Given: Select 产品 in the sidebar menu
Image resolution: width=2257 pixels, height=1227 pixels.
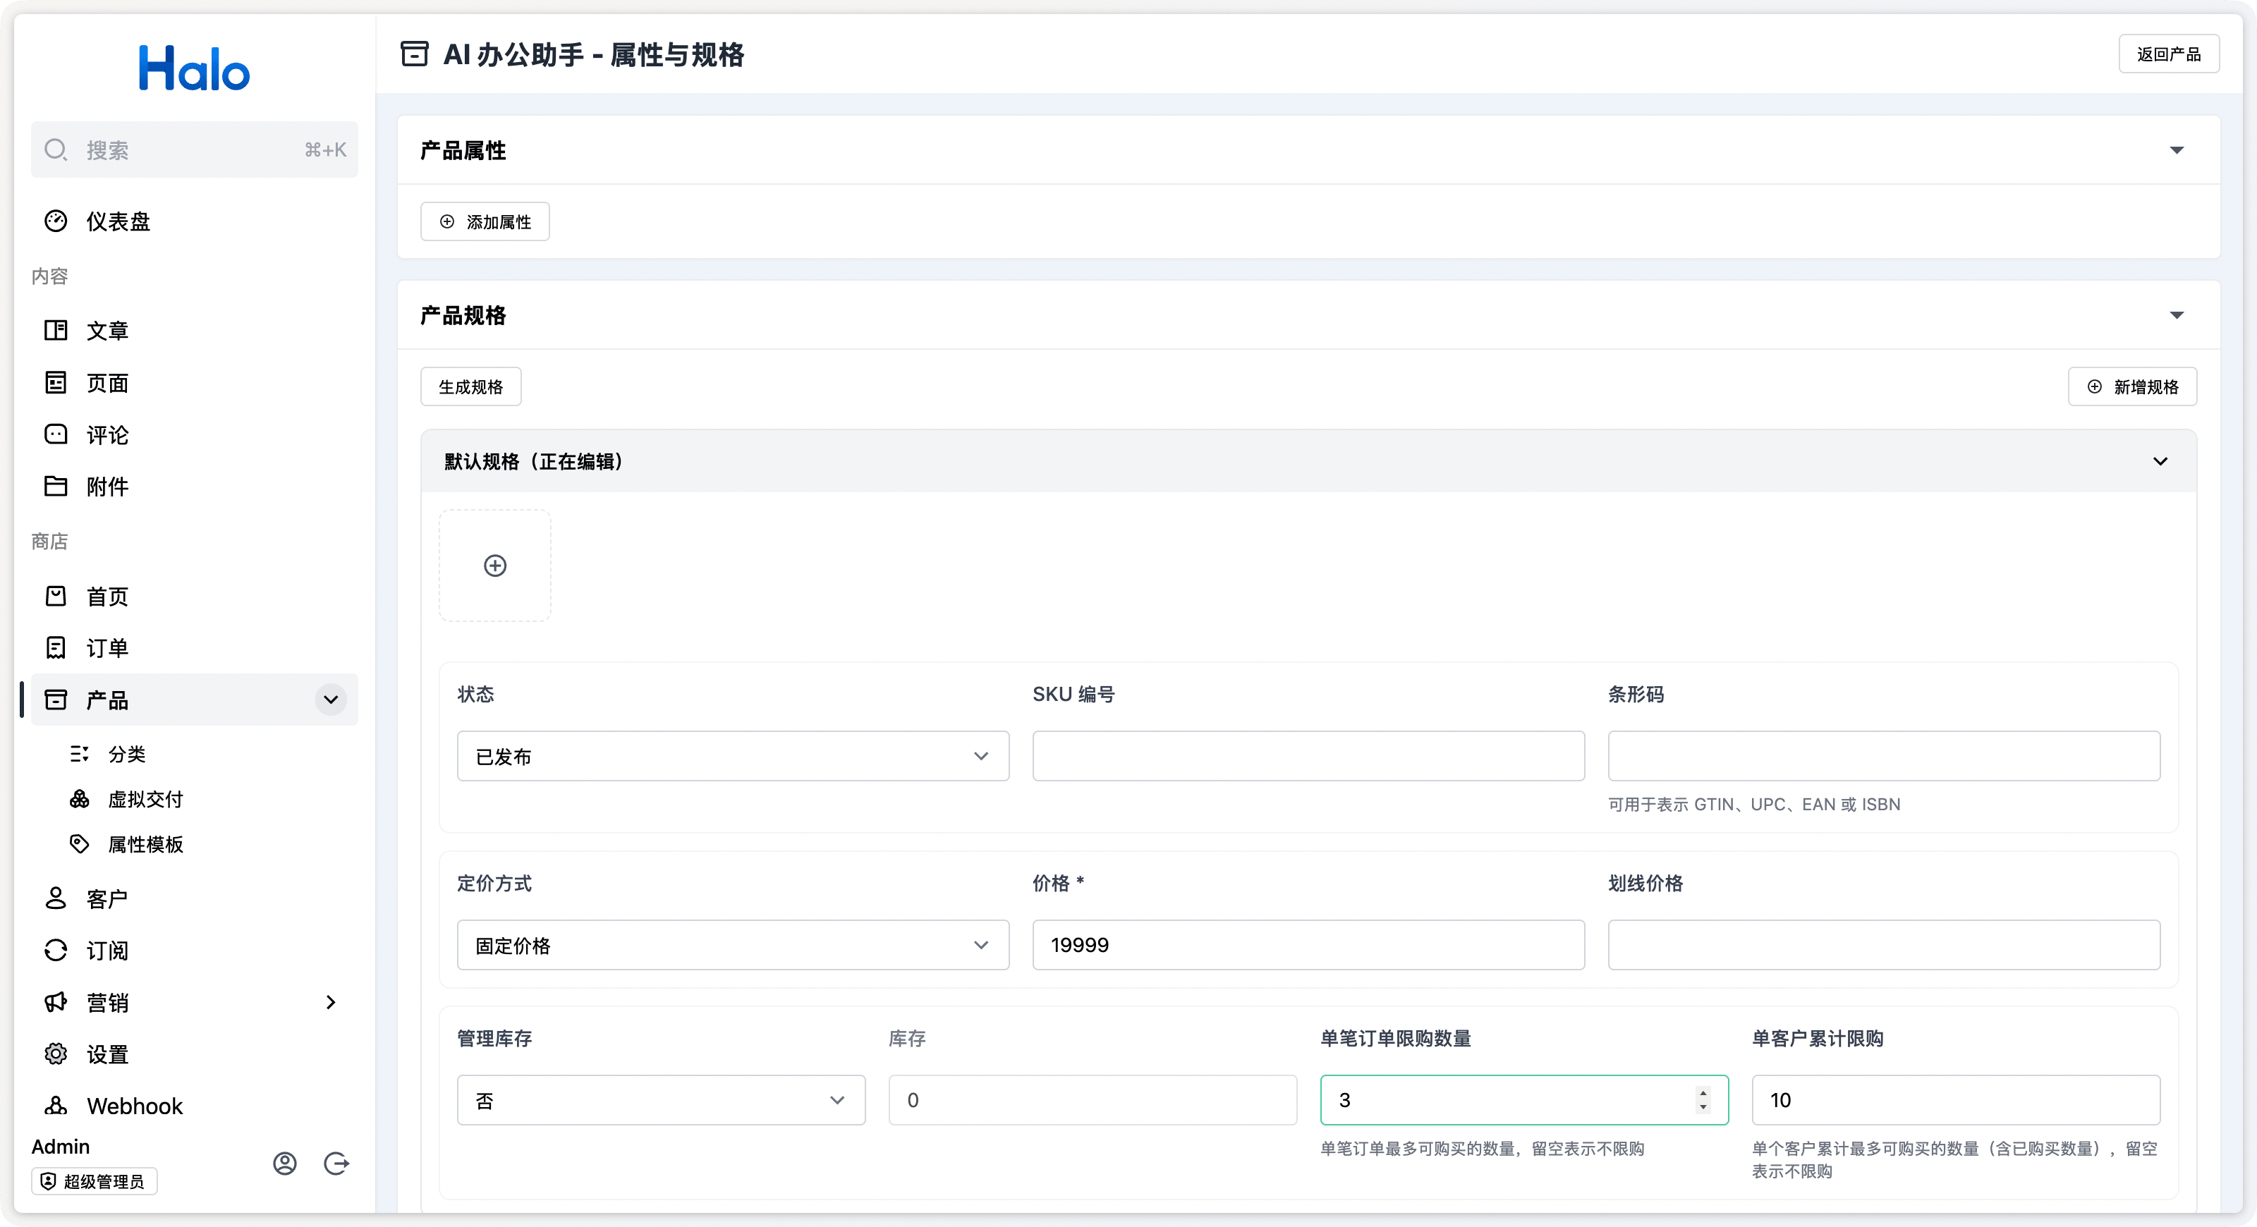Looking at the screenshot, I should pyautogui.click(x=195, y=700).
